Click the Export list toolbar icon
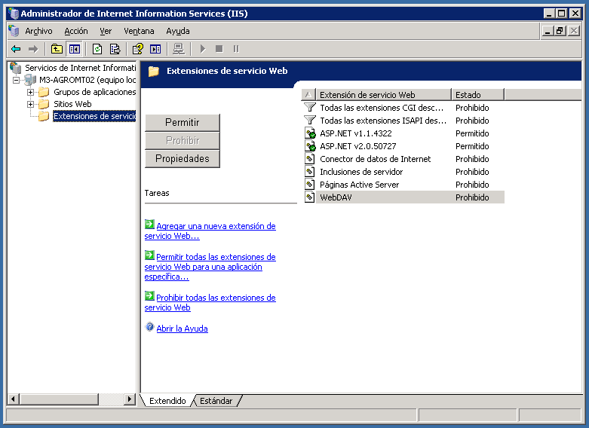589x428 pixels. tap(115, 49)
